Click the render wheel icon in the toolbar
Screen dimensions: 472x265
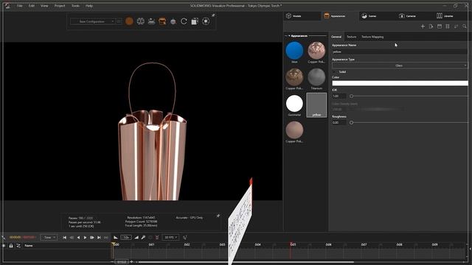(x=206, y=21)
